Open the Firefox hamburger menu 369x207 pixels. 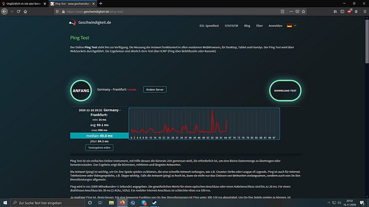(365, 11)
